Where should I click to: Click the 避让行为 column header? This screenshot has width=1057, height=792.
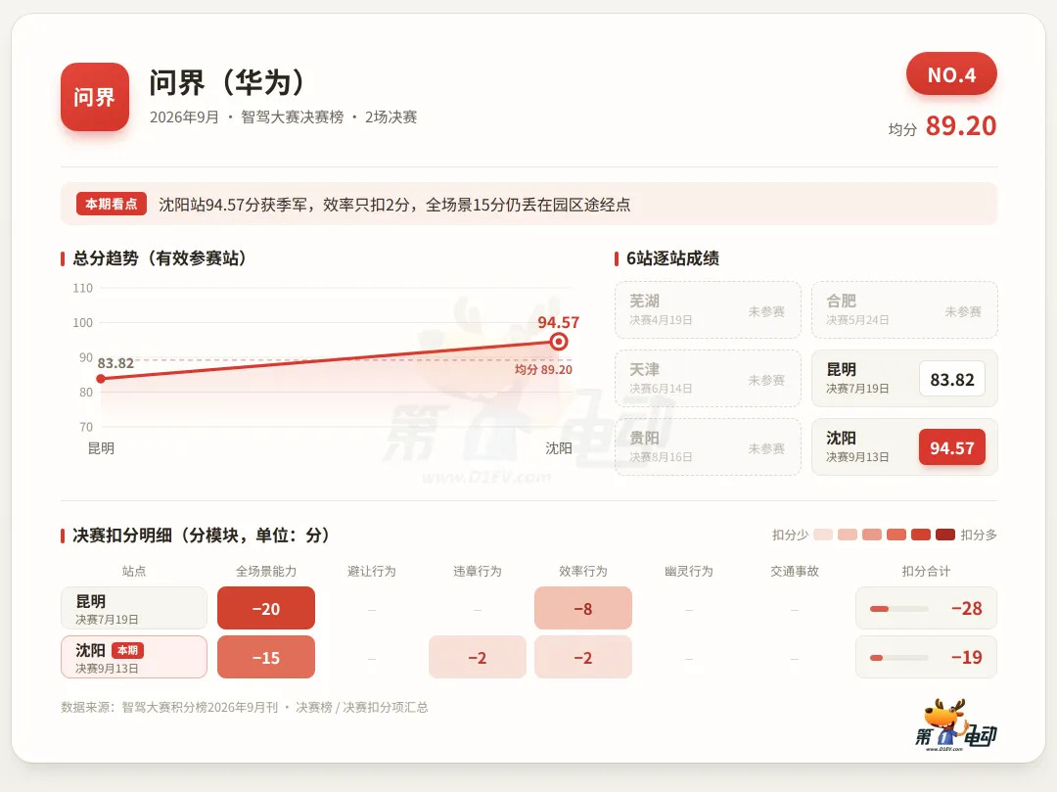[372, 571]
